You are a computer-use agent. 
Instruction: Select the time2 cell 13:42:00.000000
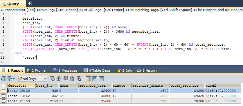click(223, 96)
